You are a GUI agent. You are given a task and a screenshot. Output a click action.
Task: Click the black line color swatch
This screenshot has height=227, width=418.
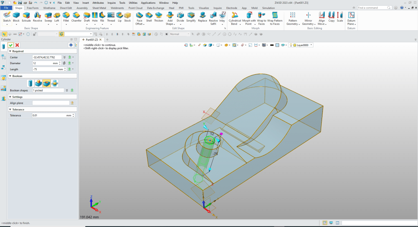tap(272, 45)
